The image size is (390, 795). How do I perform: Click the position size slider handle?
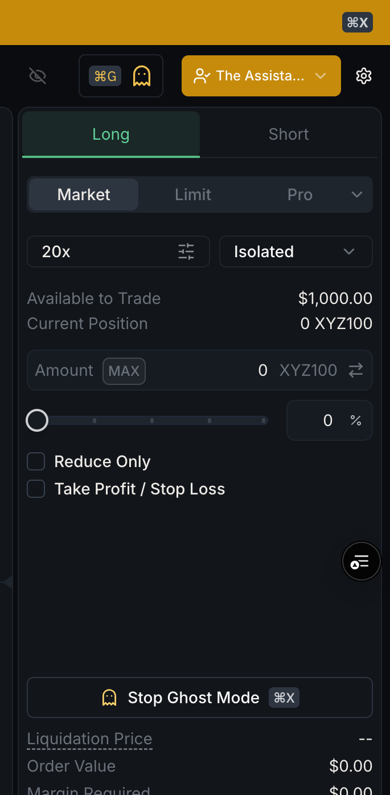[38, 421]
